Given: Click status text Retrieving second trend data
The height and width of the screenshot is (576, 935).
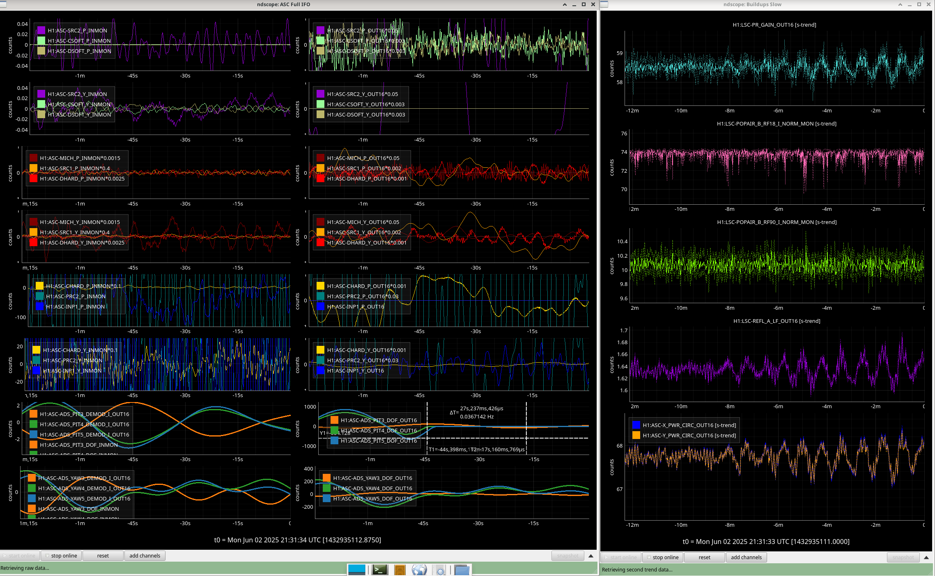Looking at the screenshot, I should [x=637, y=570].
